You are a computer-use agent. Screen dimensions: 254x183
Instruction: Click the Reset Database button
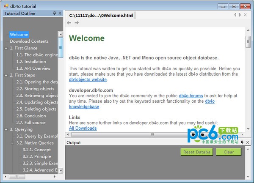pyautogui.click(x=197, y=152)
